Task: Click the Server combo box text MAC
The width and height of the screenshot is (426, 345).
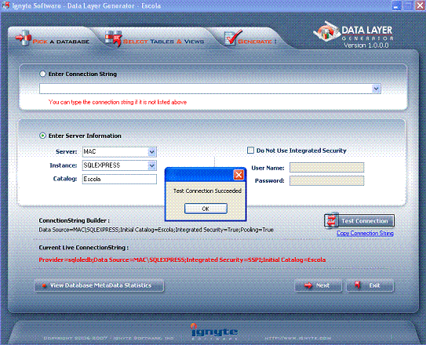Action: pos(89,152)
